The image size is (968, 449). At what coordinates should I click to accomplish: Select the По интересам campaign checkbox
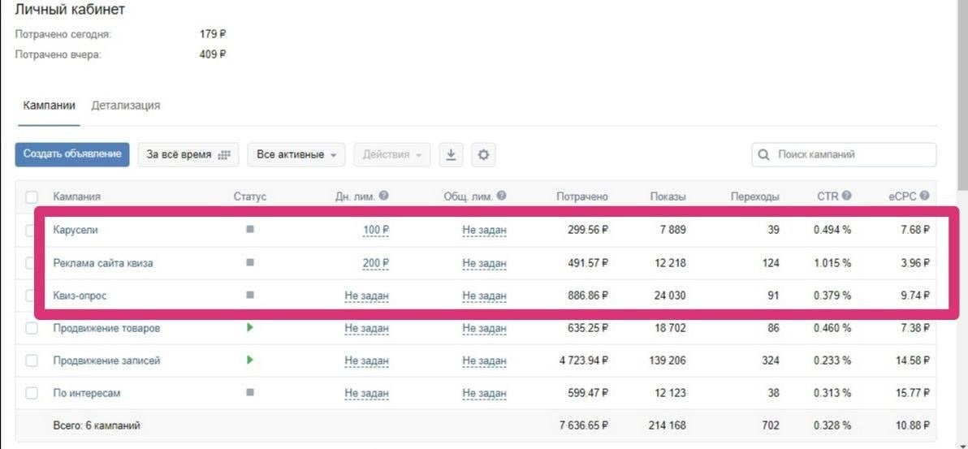pyautogui.click(x=32, y=393)
